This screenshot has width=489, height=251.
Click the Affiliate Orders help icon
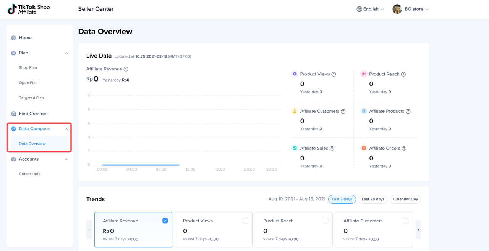404,149
